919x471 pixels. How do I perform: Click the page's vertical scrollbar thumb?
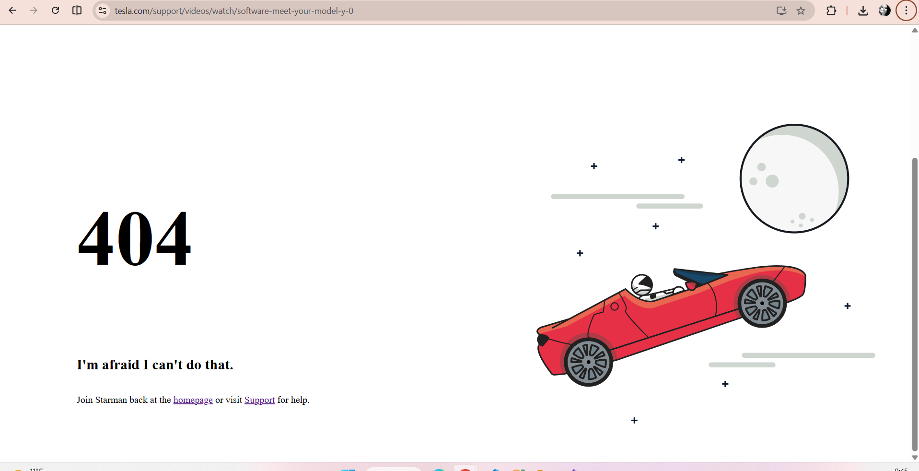pyautogui.click(x=915, y=302)
